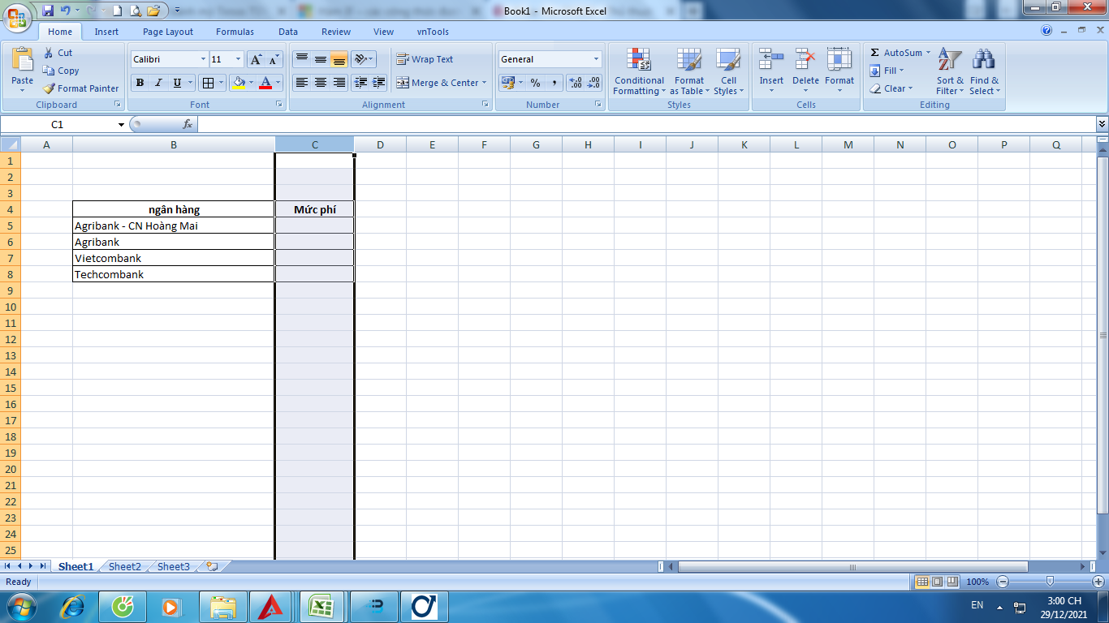Screen dimensions: 1109x623
Task: Open the font name dropdown showing Calibri
Action: pos(203,59)
